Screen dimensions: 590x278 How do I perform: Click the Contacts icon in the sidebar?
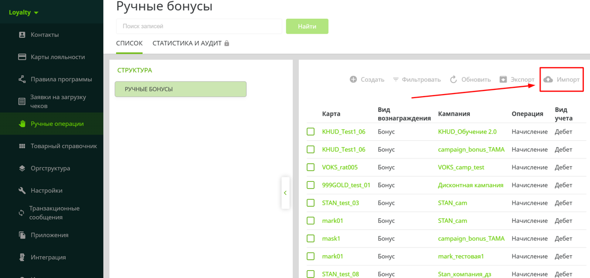[x=22, y=35]
